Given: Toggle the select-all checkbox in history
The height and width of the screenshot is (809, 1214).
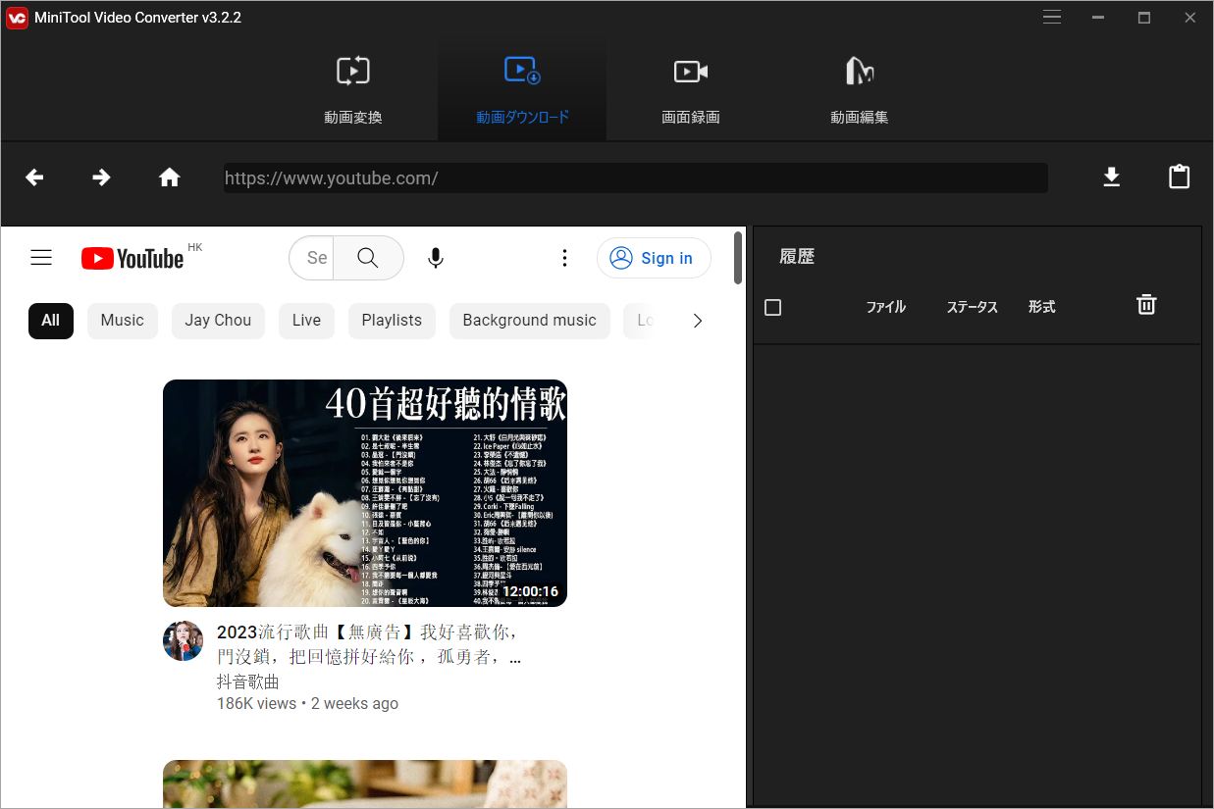Looking at the screenshot, I should coord(773,308).
